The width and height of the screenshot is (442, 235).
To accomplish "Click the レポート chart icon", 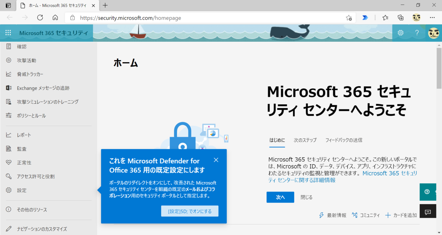I will 8,135.
